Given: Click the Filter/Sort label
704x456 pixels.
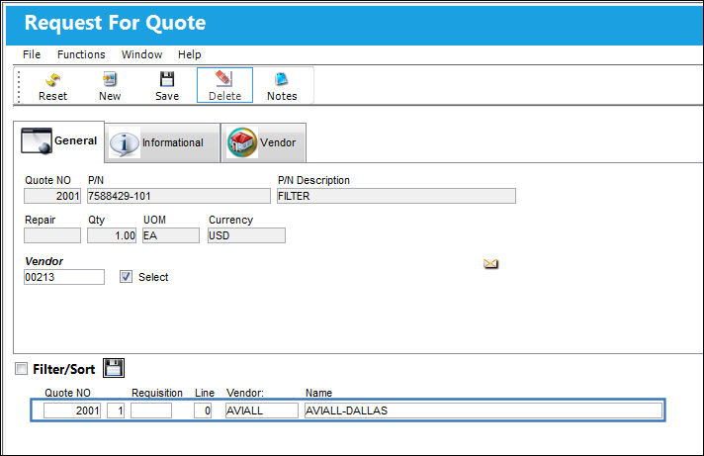Looking at the screenshot, I should [x=63, y=369].
